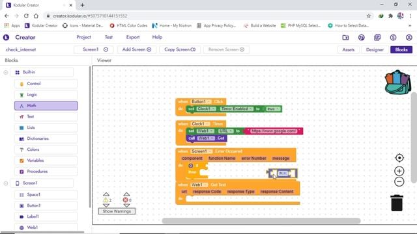Screen dimensions: 417x234
Task: Select Label1 component in blocks tree
Action: pos(46,216)
